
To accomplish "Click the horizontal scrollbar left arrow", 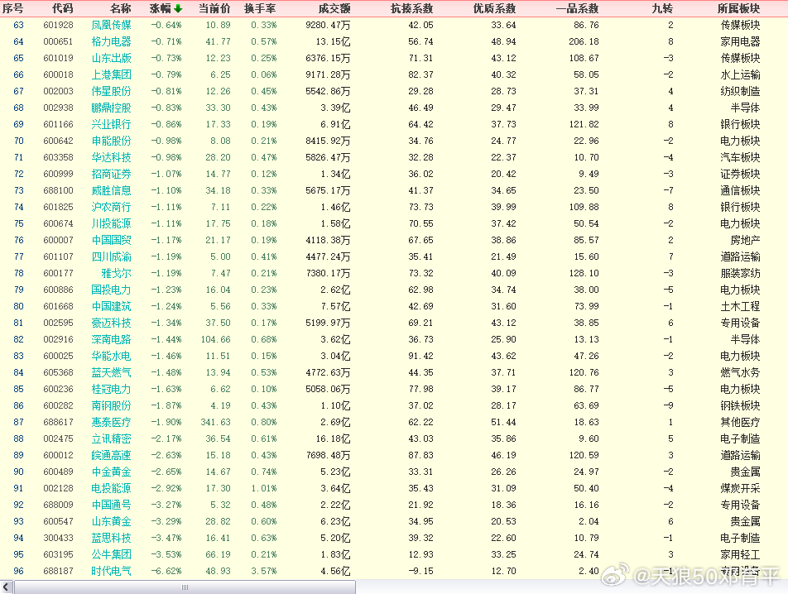I will (7, 587).
